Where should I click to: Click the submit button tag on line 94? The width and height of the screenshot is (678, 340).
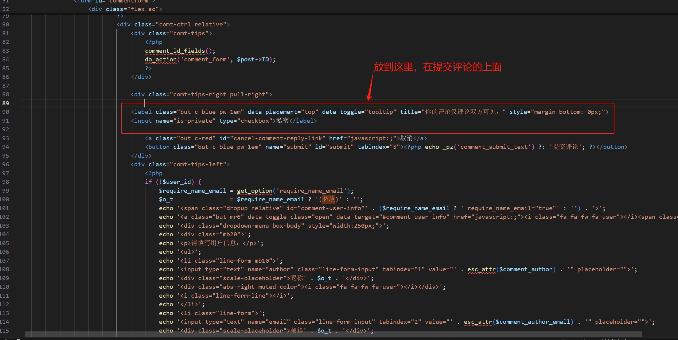[x=386, y=147]
